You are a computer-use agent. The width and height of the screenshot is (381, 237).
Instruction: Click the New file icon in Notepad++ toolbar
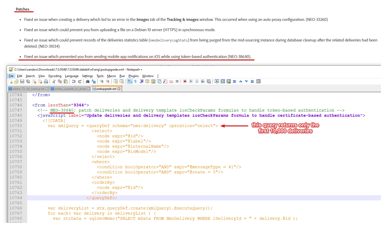pos(11,81)
